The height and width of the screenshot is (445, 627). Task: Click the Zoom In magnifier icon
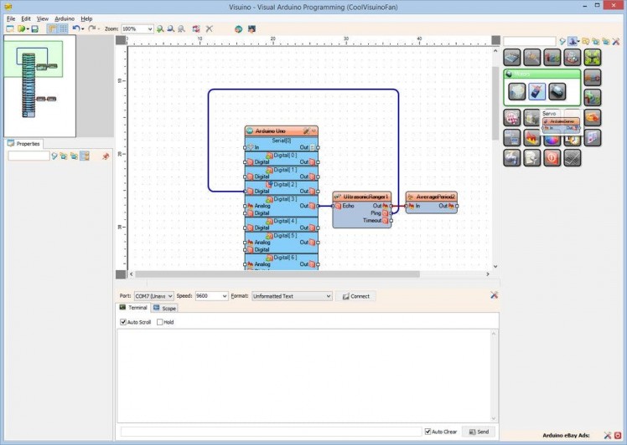160,28
